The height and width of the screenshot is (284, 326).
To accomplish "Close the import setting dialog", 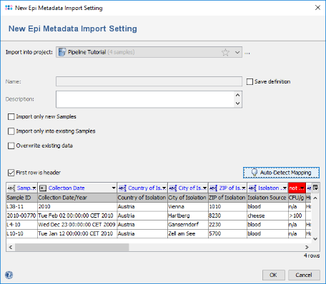I will point(317,8).
